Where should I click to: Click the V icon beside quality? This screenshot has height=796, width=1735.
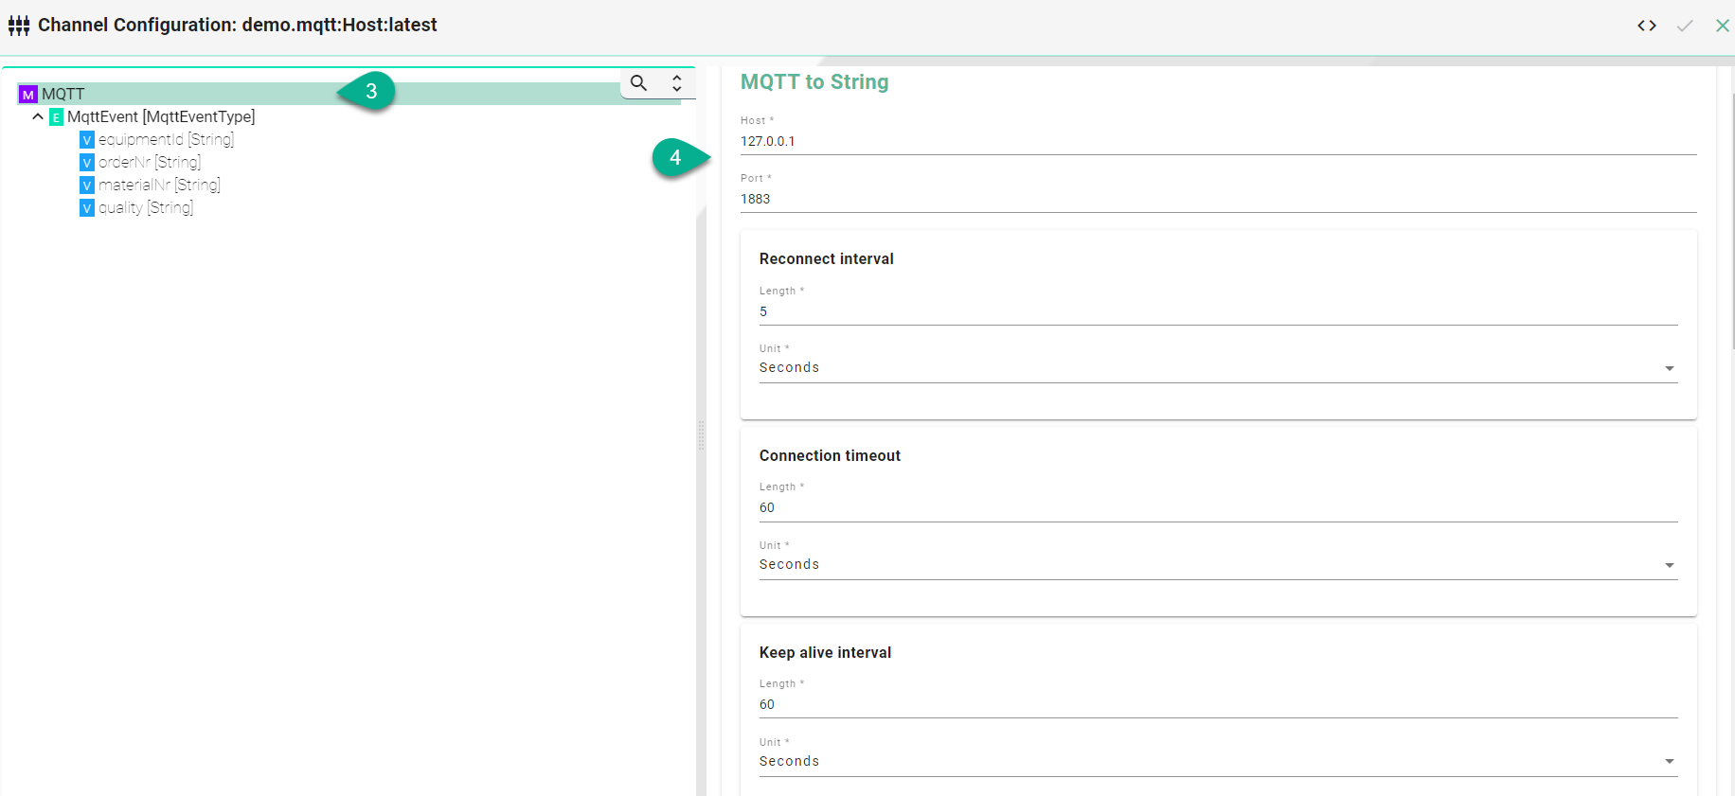(x=87, y=208)
